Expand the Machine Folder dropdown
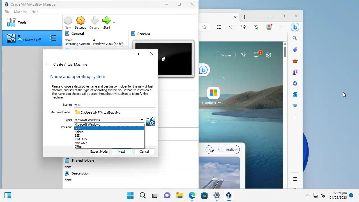This screenshot has height=202, width=359. pos(153,113)
